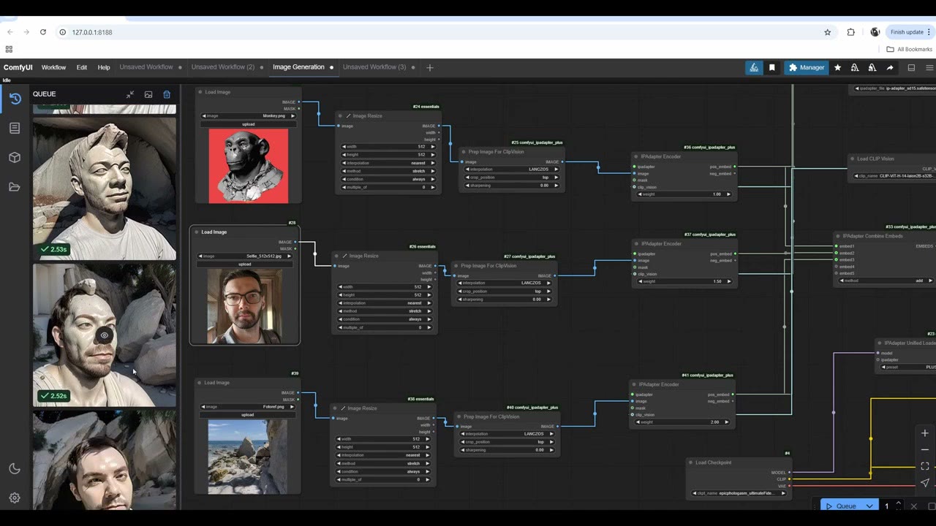
Task: Toggle dark theme moon icon
Action: tap(15, 469)
